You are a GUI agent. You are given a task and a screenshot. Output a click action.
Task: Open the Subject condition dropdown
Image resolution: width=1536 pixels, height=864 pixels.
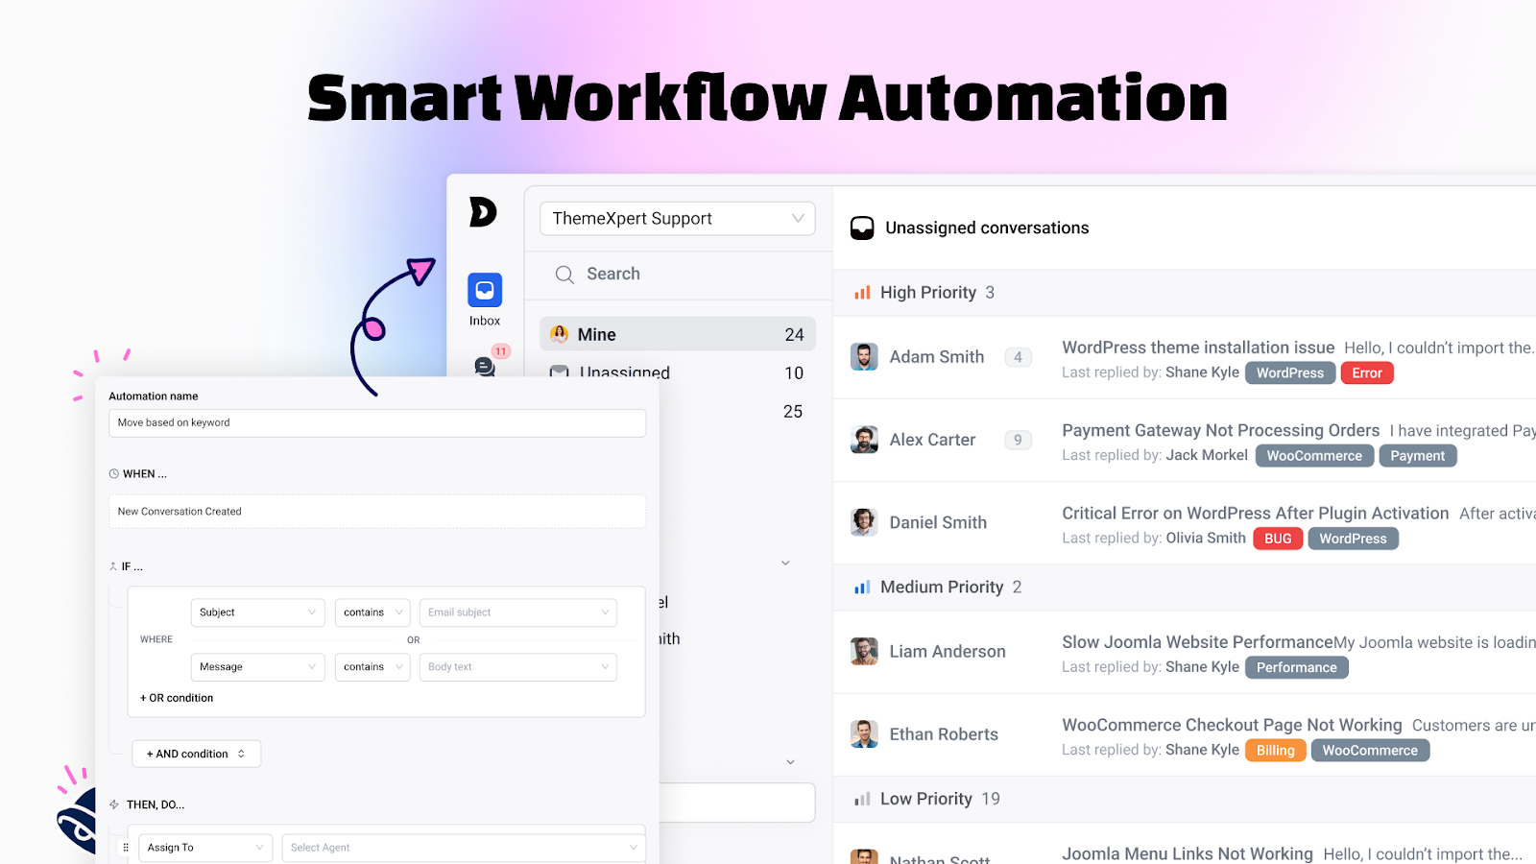coord(257,612)
